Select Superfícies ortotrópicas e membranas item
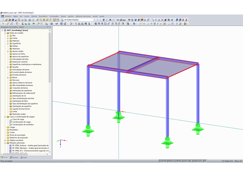The height and width of the screenshot is (174, 243). [x=27, y=64]
